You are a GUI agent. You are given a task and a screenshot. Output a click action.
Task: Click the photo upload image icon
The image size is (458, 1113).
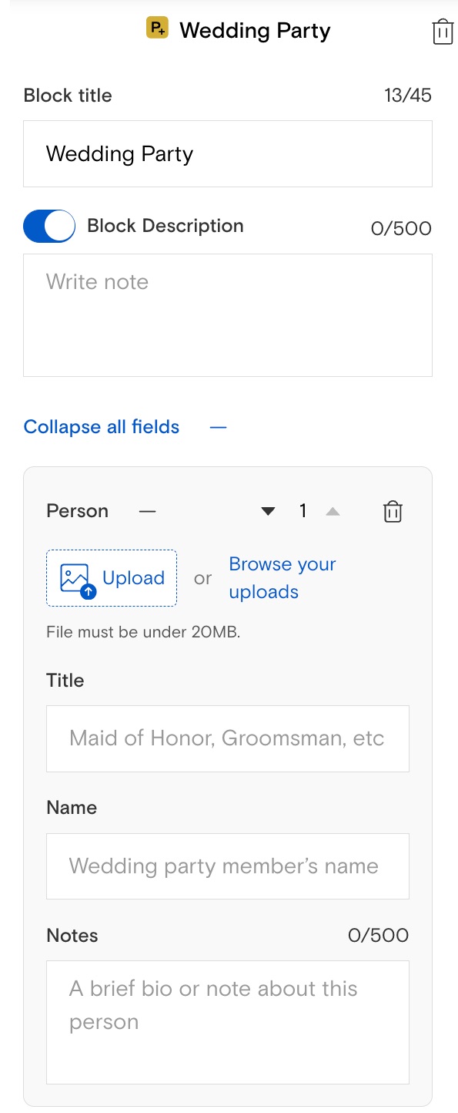tap(77, 578)
